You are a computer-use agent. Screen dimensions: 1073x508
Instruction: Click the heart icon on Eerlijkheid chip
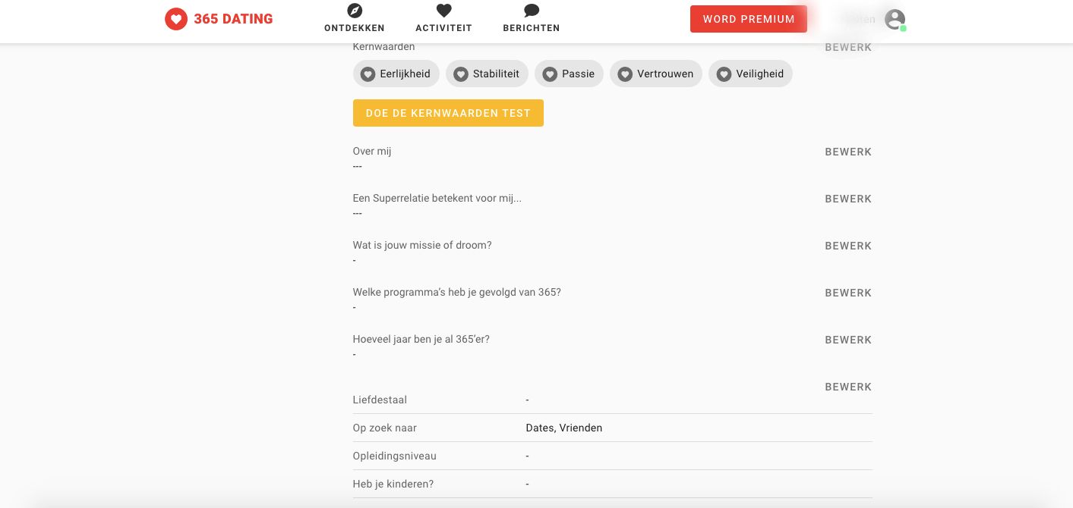[368, 74]
